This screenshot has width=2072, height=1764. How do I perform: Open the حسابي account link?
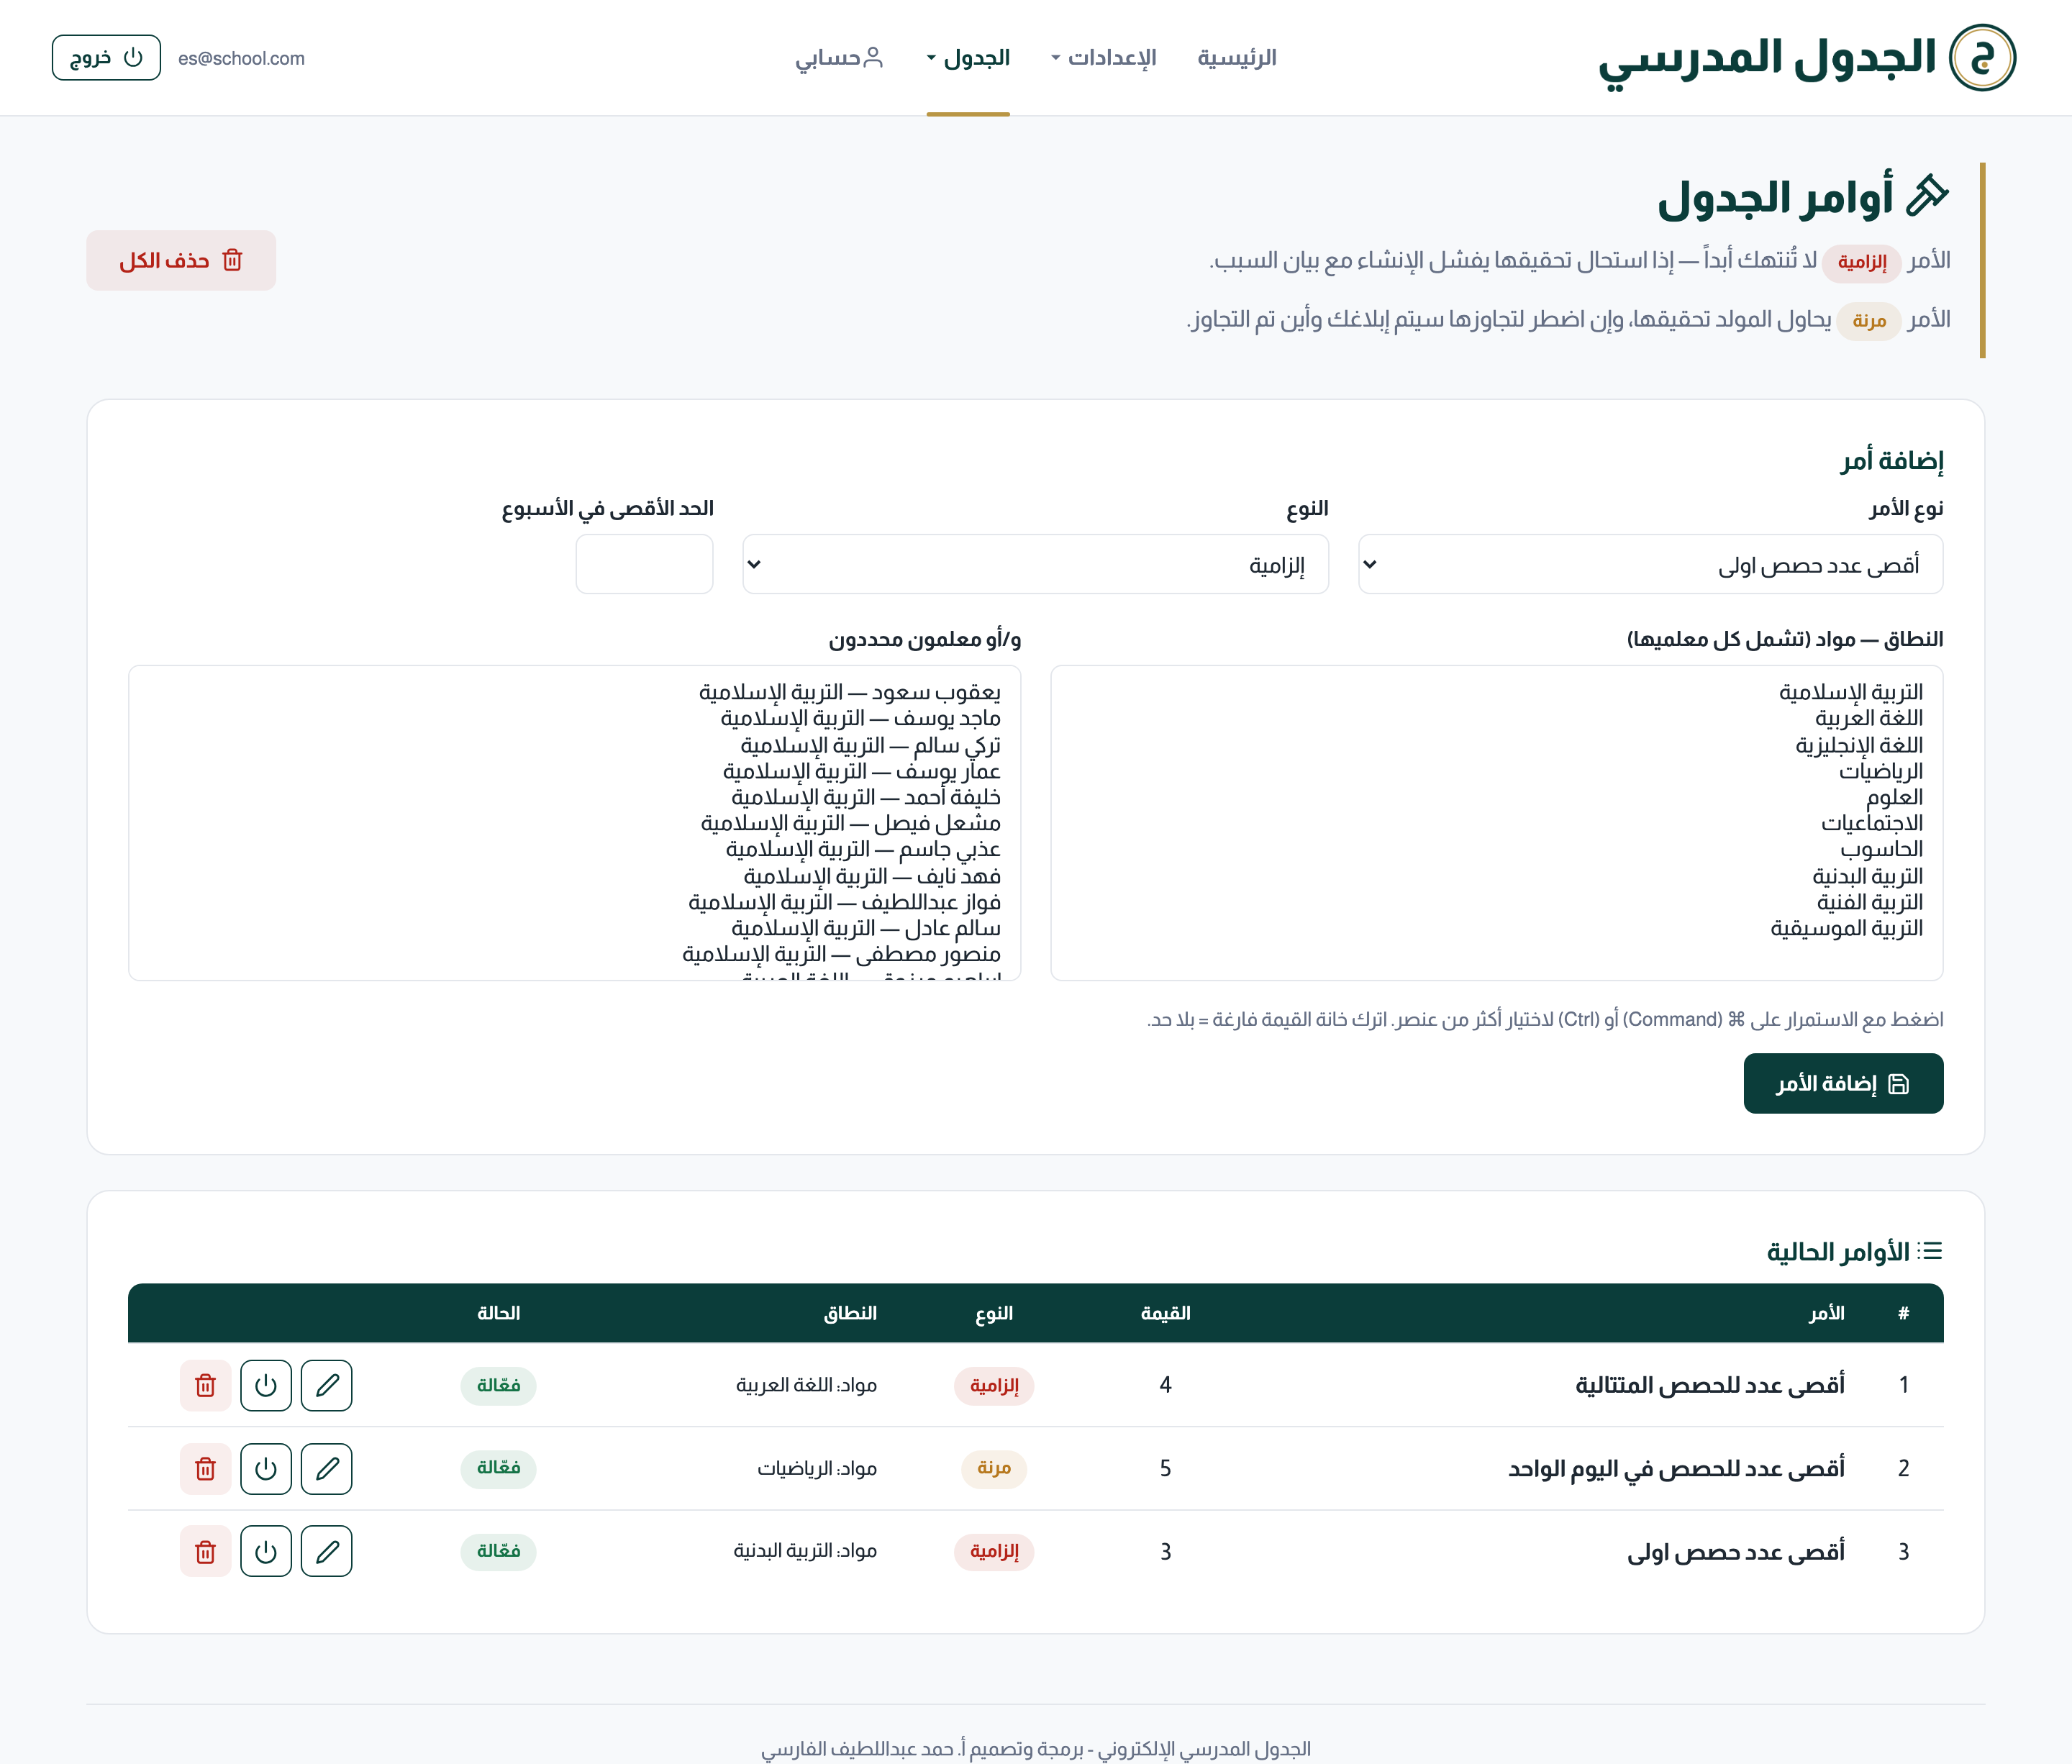pyautogui.click(x=839, y=57)
